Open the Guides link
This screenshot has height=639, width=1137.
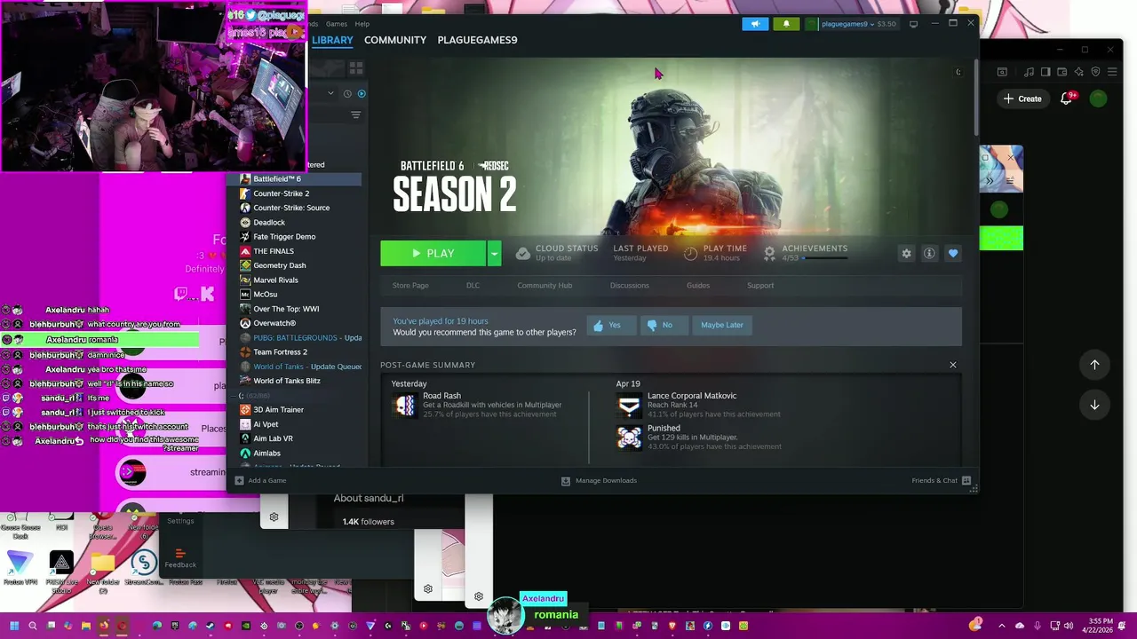tap(698, 286)
